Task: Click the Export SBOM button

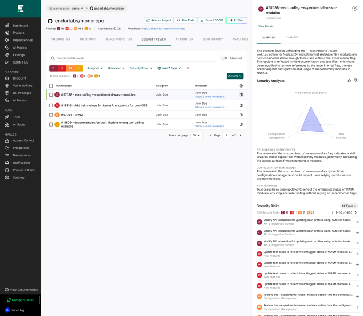Action: pyautogui.click(x=211, y=20)
